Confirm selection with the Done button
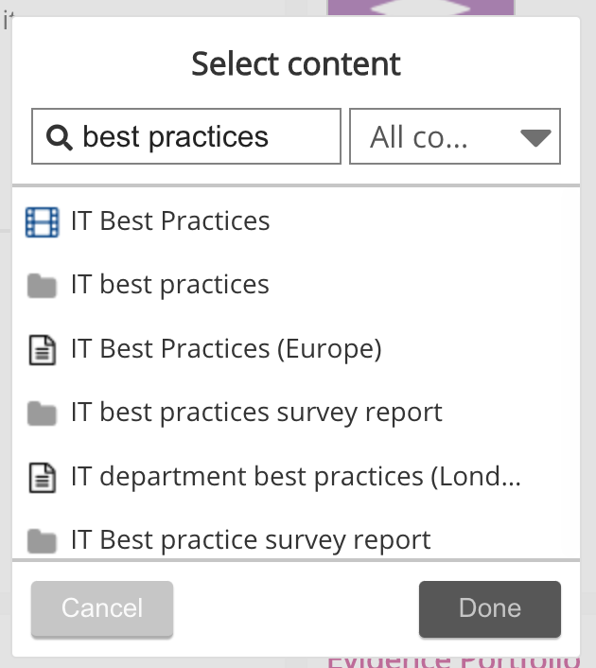Image resolution: width=596 pixels, height=668 pixels. coord(489,608)
